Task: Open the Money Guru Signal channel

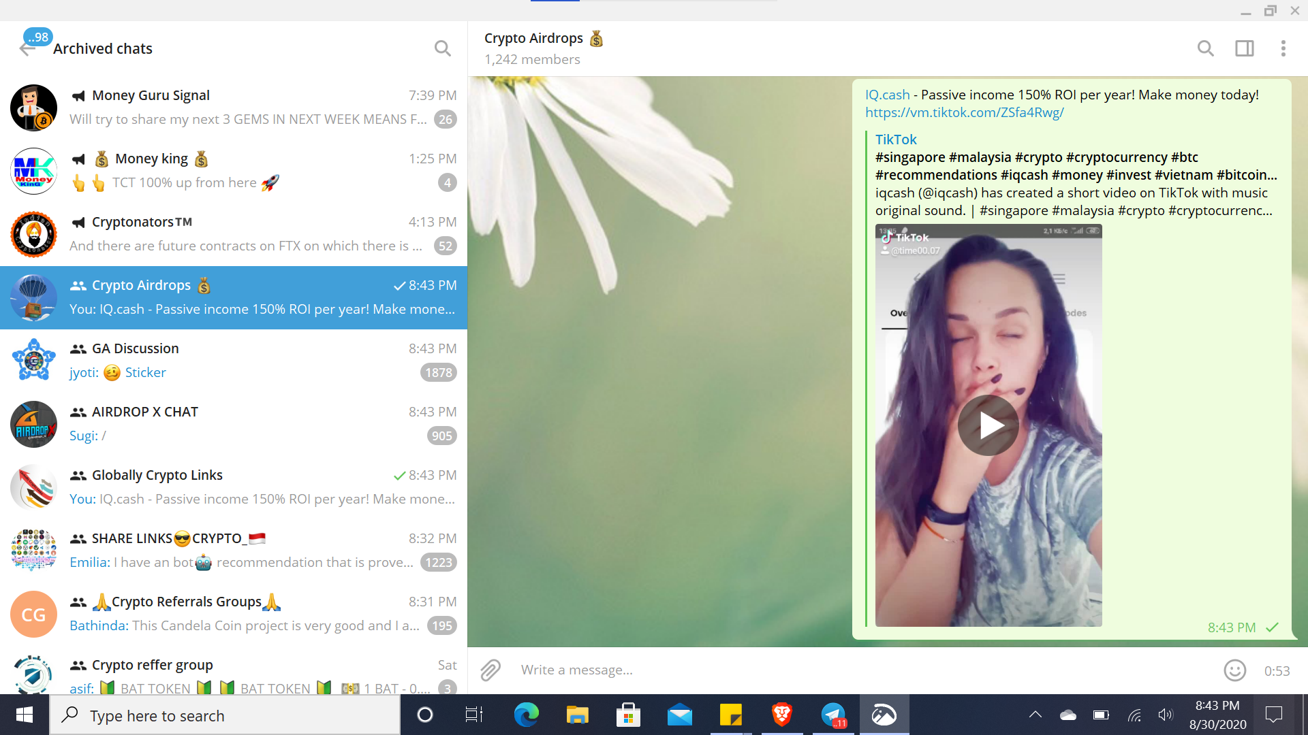Action: coord(234,108)
